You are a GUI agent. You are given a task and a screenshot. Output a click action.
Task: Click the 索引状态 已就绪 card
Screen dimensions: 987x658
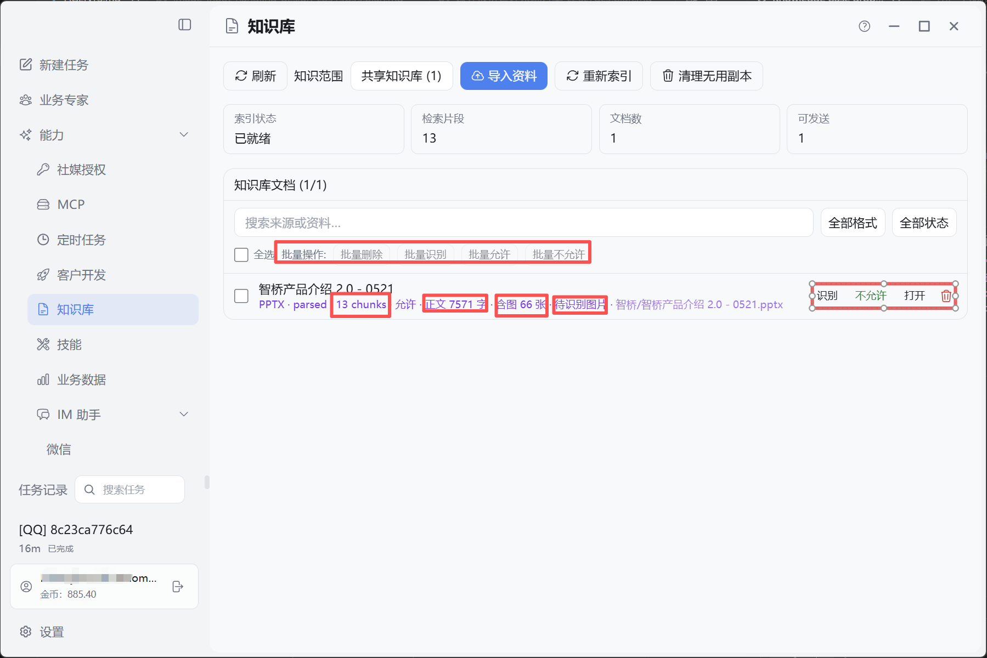pos(314,129)
